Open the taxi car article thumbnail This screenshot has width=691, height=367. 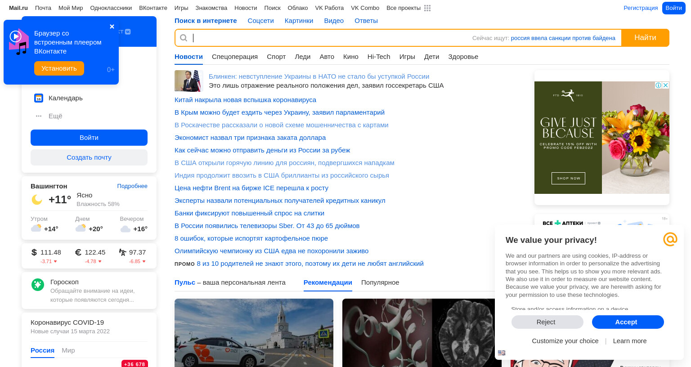[x=254, y=333]
